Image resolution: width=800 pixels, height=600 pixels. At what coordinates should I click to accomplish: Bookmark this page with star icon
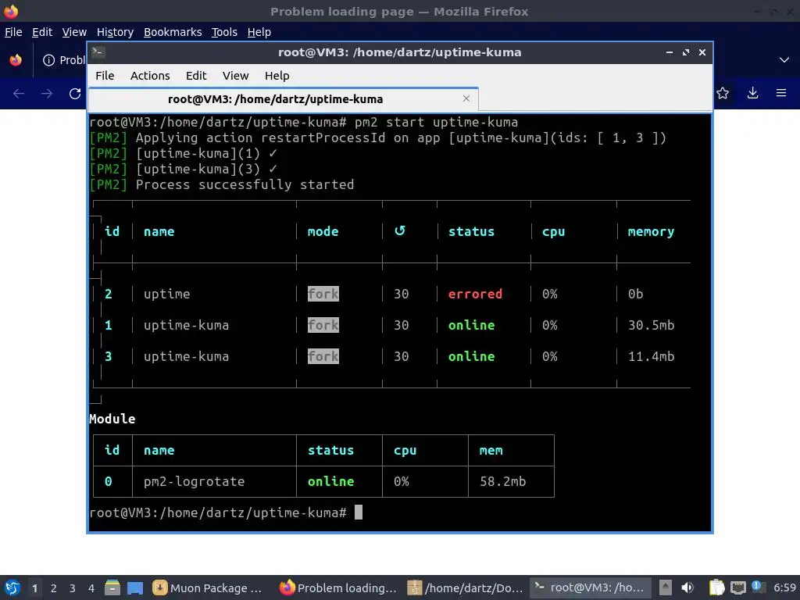723,93
